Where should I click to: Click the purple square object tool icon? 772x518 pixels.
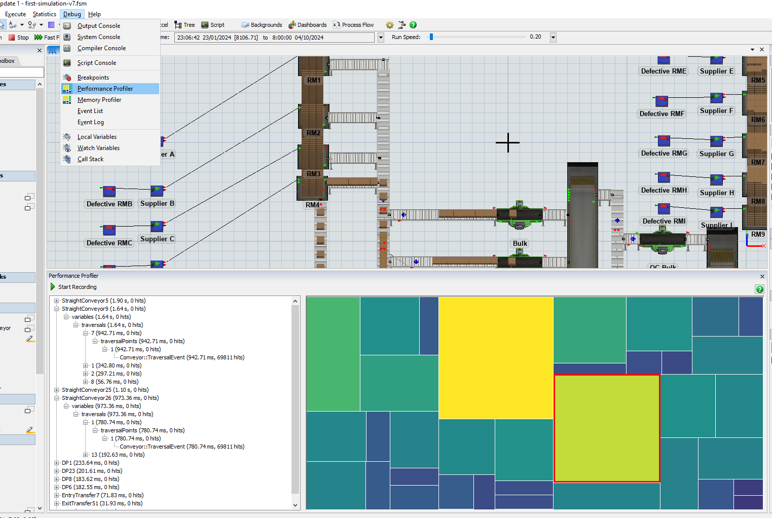coord(51,25)
